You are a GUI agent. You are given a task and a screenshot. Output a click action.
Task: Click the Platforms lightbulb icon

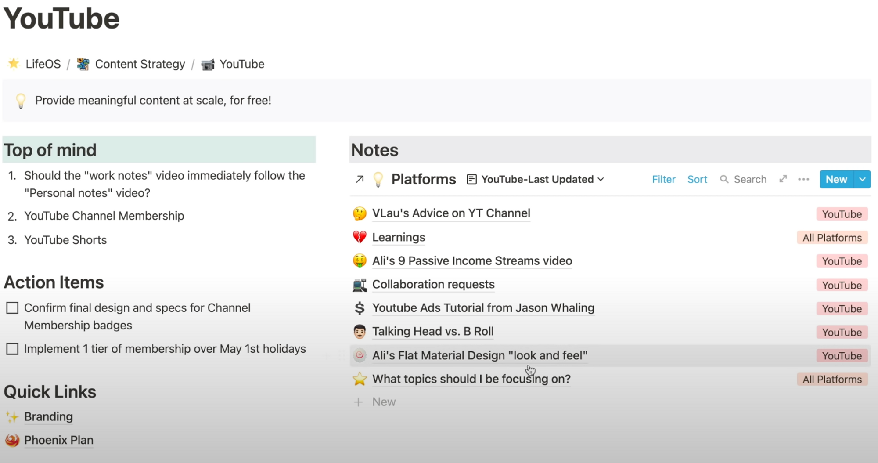point(378,179)
